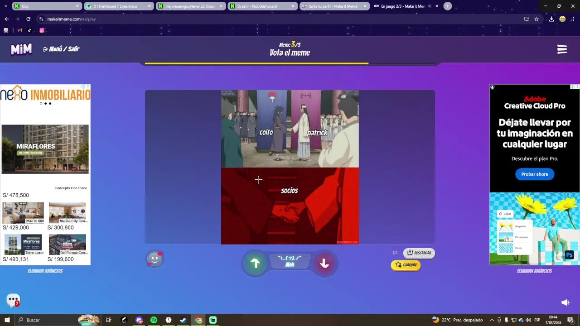Click Menú / Salir link
This screenshot has height=326, width=580.
[61, 49]
